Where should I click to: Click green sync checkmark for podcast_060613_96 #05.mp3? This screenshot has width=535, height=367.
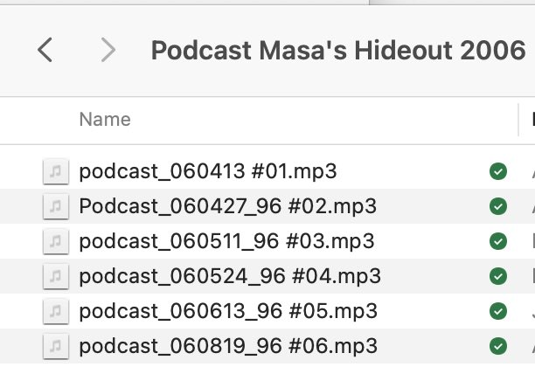click(498, 311)
